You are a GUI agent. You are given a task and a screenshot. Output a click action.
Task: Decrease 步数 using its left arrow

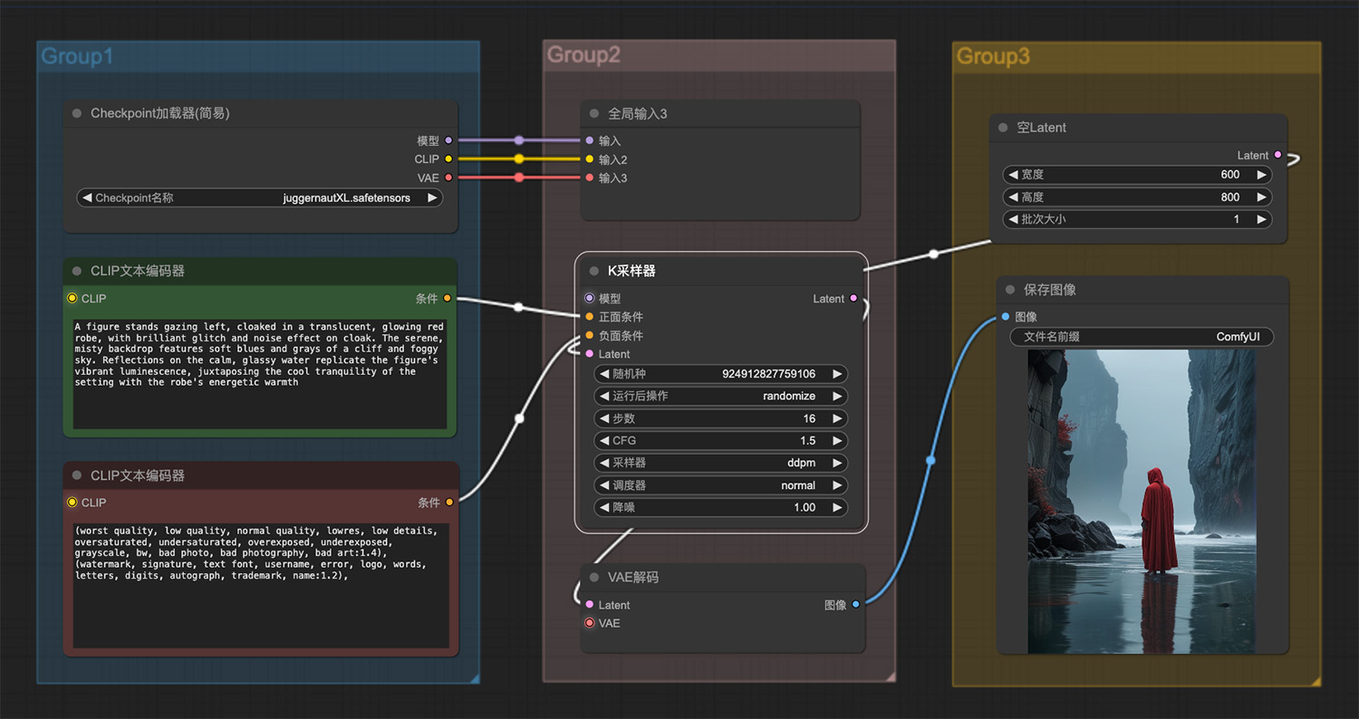click(604, 418)
